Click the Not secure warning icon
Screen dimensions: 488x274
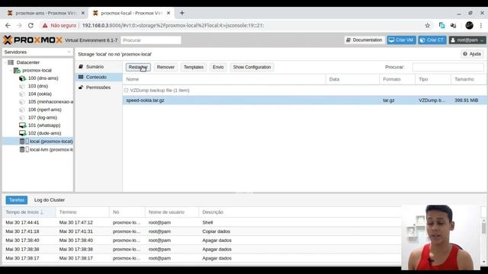(x=45, y=25)
